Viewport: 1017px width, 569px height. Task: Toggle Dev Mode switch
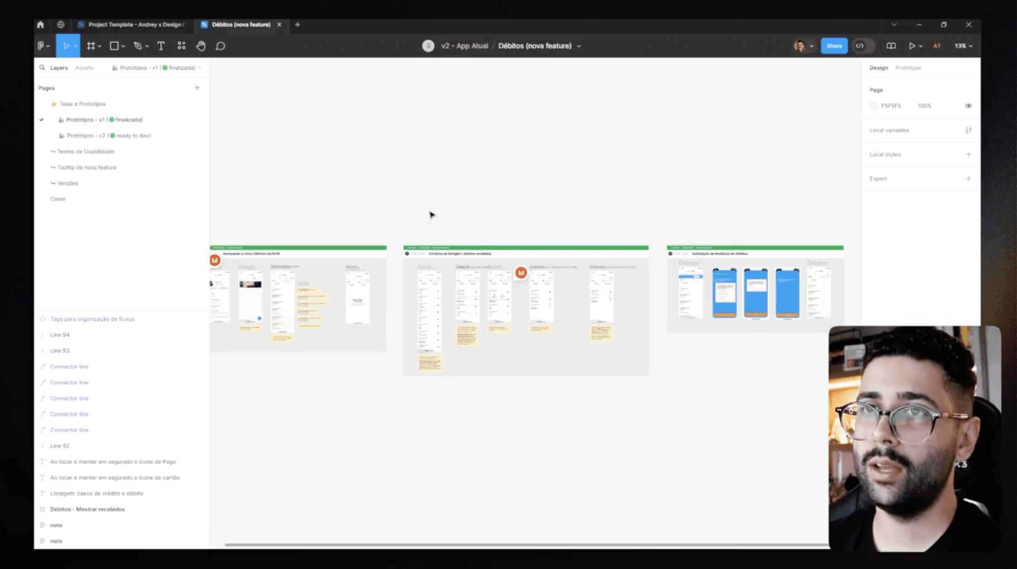pyautogui.click(x=863, y=46)
